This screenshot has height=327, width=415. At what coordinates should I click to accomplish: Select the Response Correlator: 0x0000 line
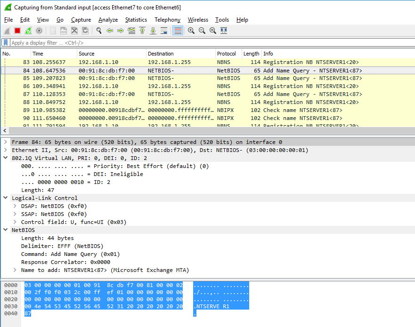[x=65, y=262]
